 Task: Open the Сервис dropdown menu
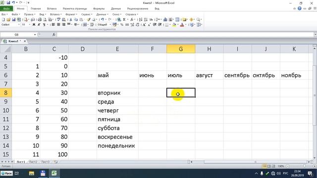pos(87,14)
